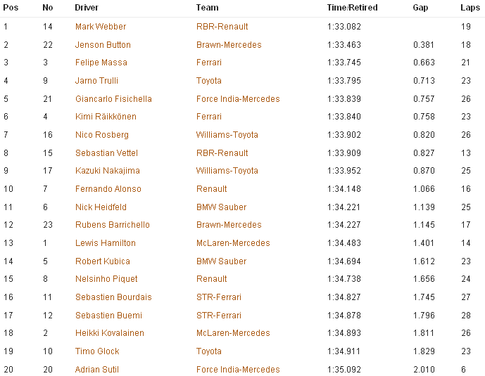The image size is (485, 376).
Task: Open Rubens Barrichello link
Action: coord(113,225)
